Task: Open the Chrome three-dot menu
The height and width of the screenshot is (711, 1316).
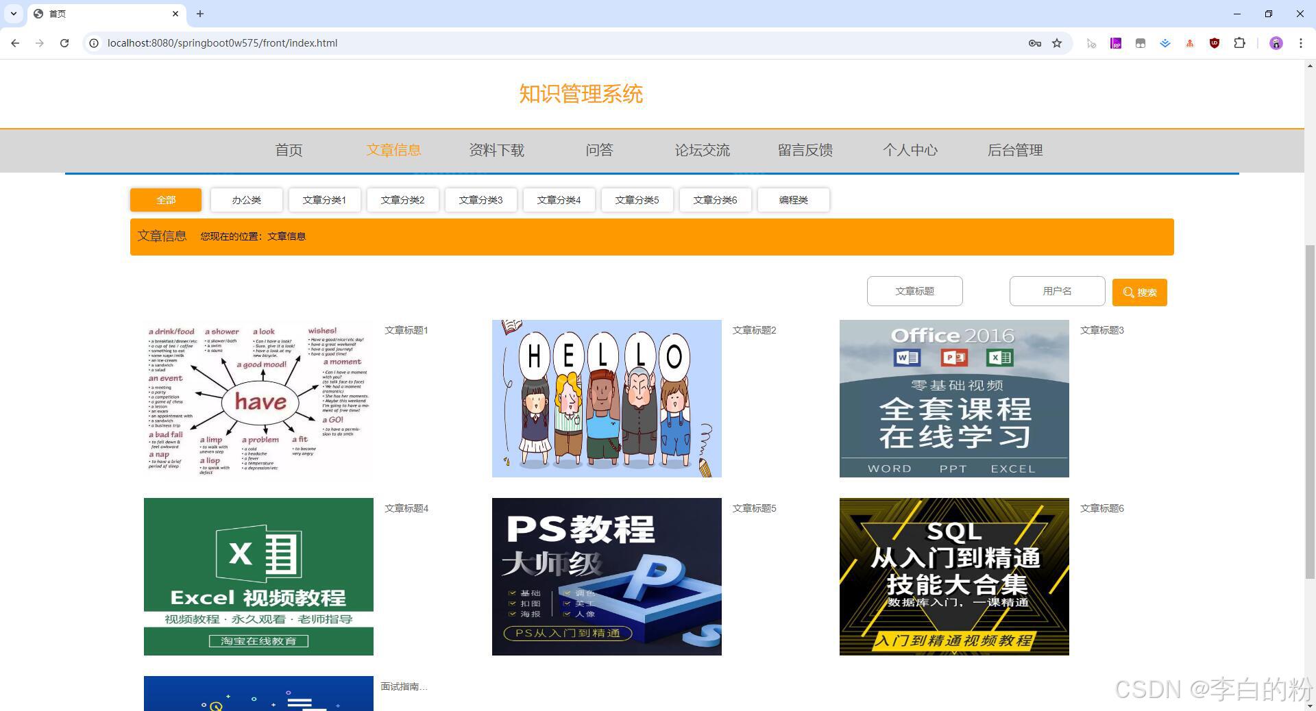Action: pos(1301,43)
